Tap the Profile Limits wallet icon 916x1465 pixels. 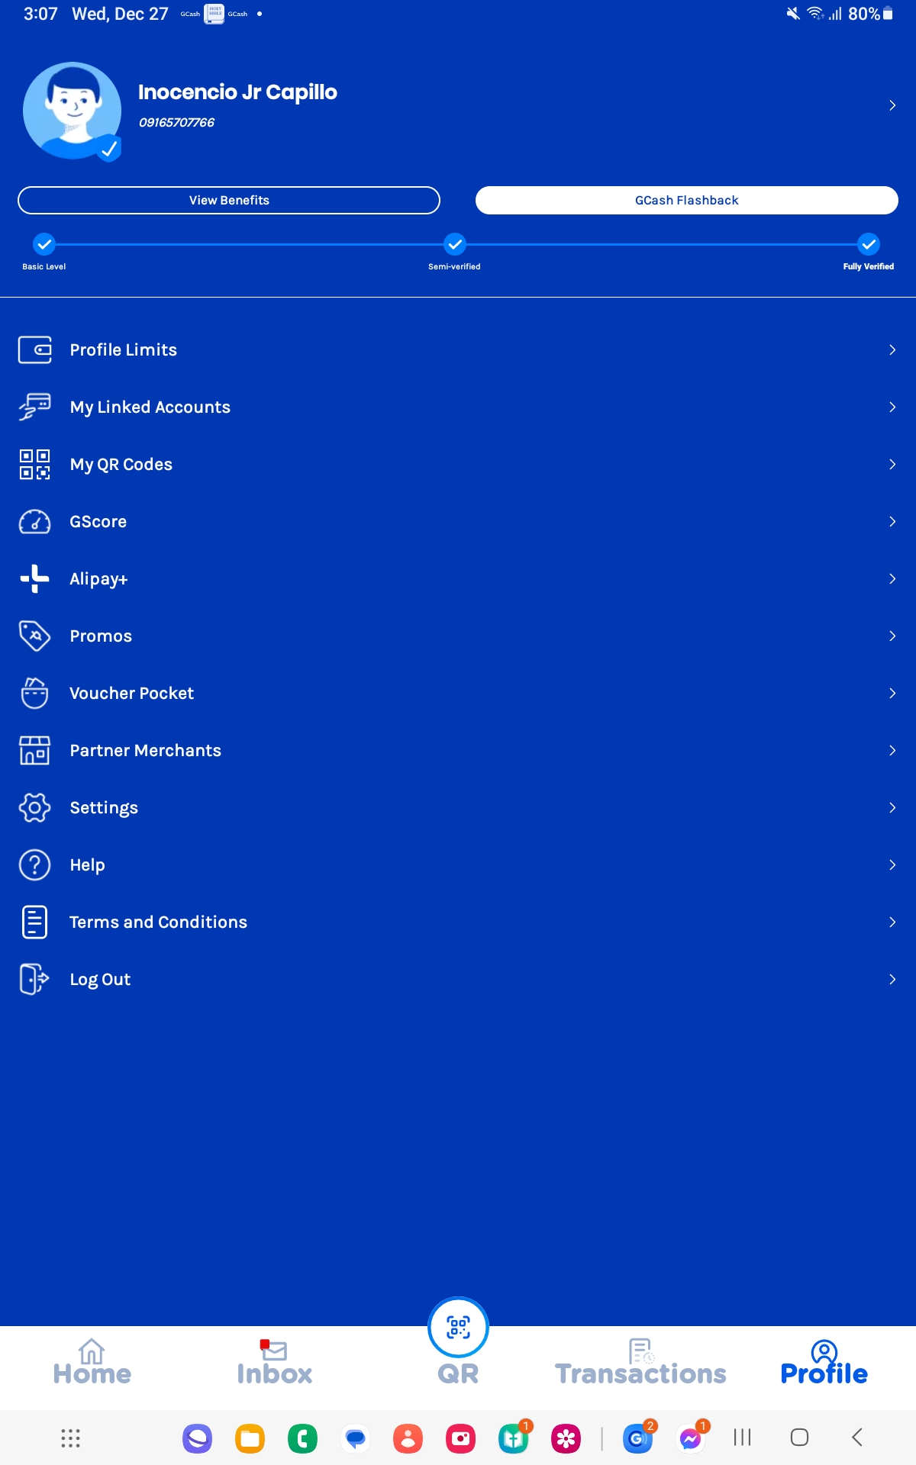[x=34, y=350]
